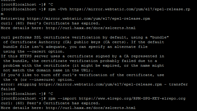Viewport: 197px width, 111px height.
Task: Click the ^C above the rpm --import line
Action: click(51, 94)
